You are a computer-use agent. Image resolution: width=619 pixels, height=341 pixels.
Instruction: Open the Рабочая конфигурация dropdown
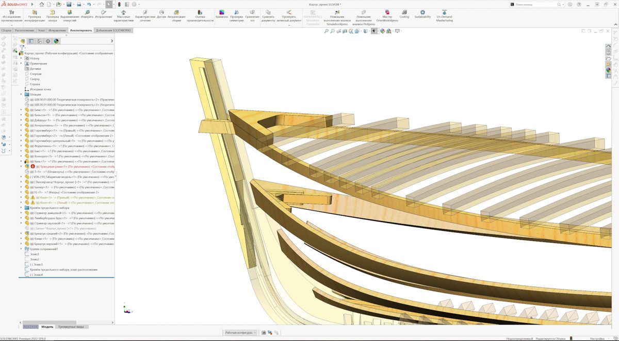240,333
